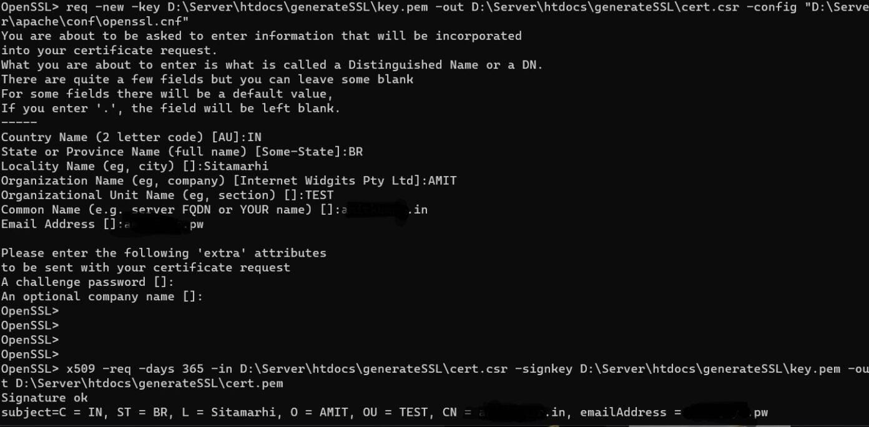Click the dashed separator line

tap(19, 122)
